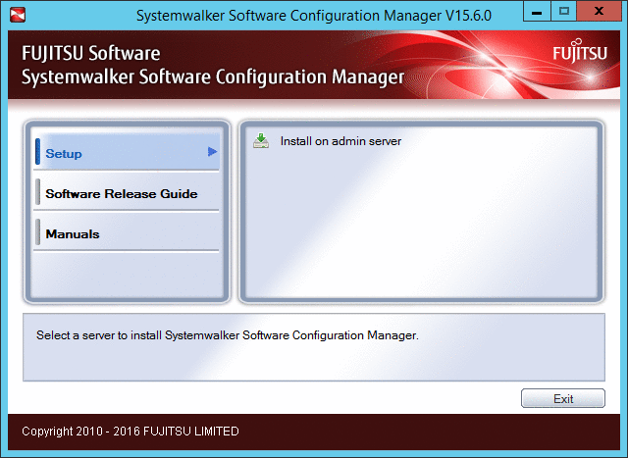628x458 pixels.
Task: Click the Systemwalker app icon in title bar
Action: tap(18, 15)
